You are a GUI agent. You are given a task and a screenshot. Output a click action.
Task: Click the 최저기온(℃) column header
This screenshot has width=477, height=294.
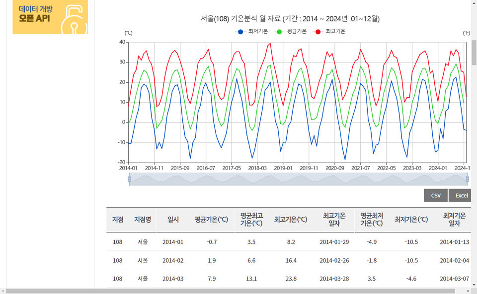(411, 220)
